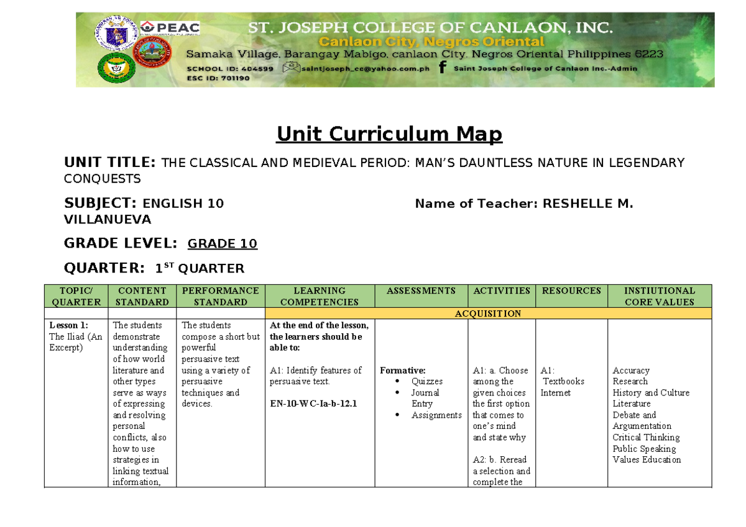
Task: Select the Quizzes bullet under Formative
Action: 428,381
